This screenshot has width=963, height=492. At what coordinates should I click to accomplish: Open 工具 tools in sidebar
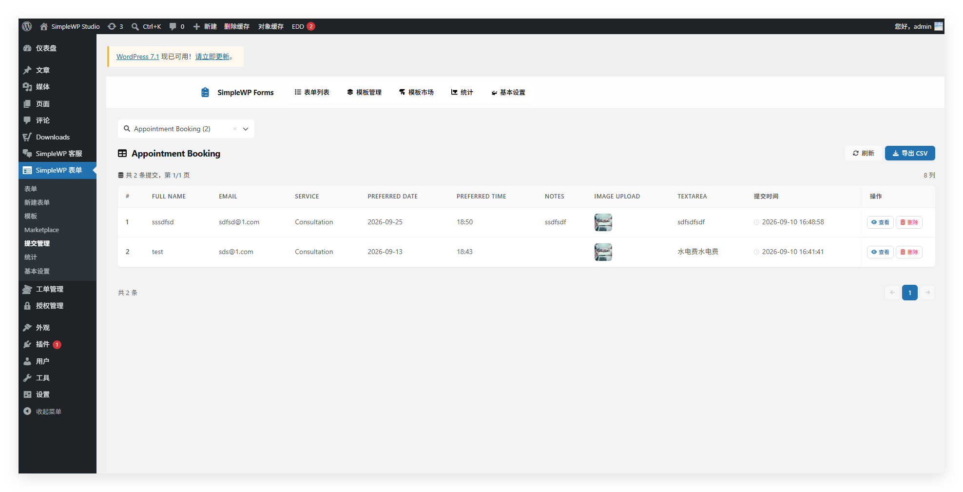point(58,378)
